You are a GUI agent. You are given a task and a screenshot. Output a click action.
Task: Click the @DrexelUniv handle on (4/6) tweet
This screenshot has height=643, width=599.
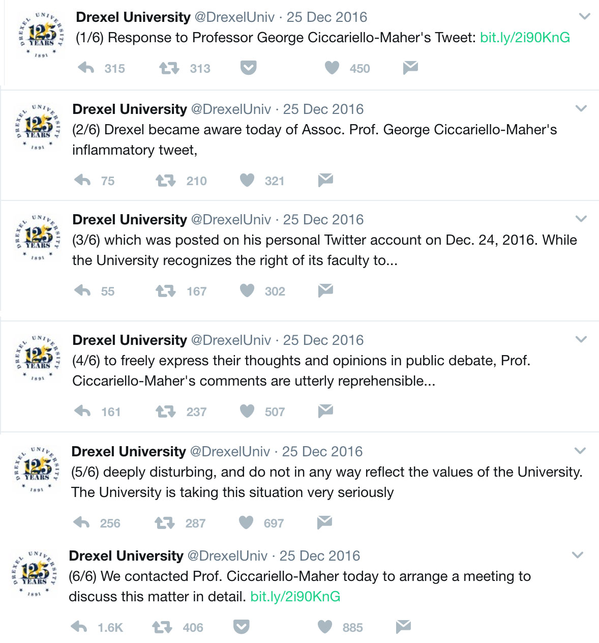[x=231, y=340]
